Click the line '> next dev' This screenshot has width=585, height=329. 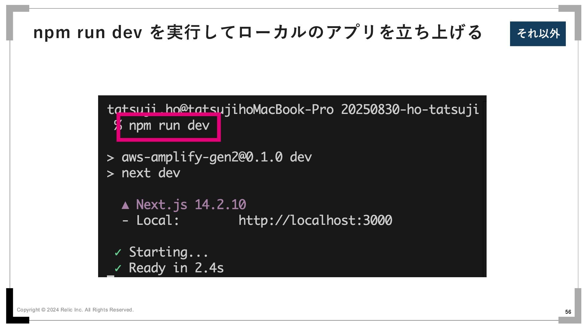coord(144,173)
